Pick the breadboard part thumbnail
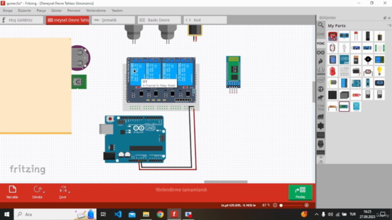The height and width of the screenshot is (220, 392). coord(344,71)
